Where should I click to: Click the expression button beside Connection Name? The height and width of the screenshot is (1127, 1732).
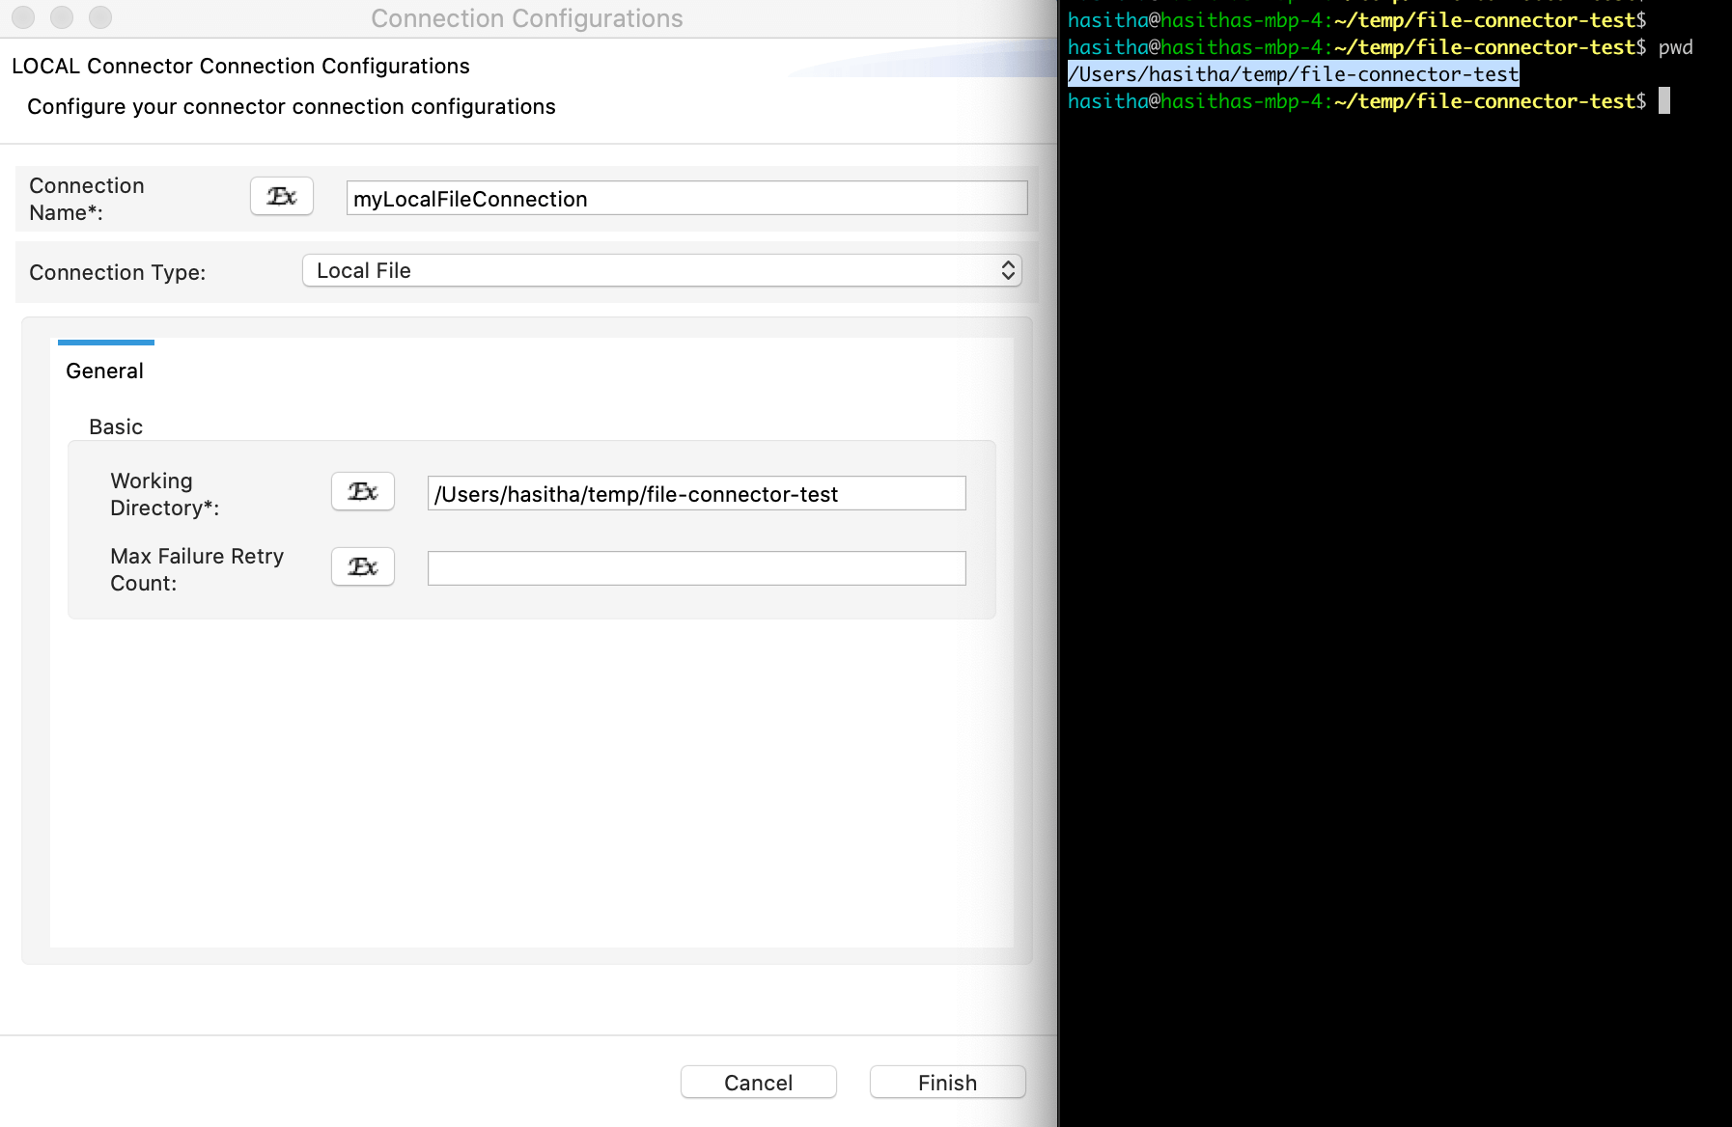click(x=282, y=197)
